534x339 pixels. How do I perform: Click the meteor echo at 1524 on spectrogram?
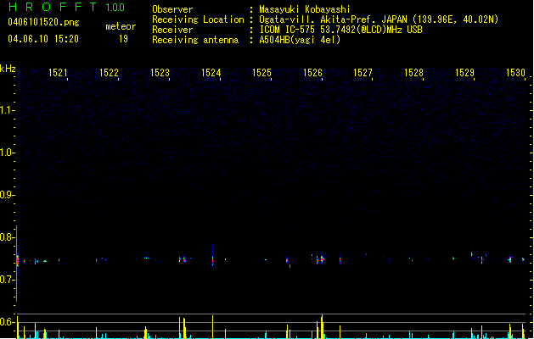tap(212, 259)
